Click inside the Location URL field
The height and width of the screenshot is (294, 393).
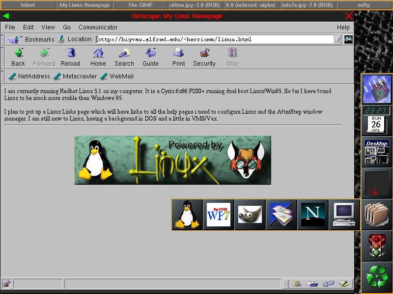[215, 39]
